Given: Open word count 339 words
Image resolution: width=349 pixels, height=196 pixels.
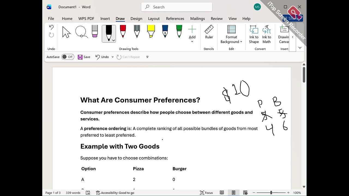Looking at the screenshot, I should coord(73,193).
